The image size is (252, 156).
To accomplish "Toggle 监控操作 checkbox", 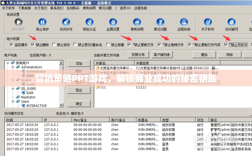I will (x=12, y=44).
